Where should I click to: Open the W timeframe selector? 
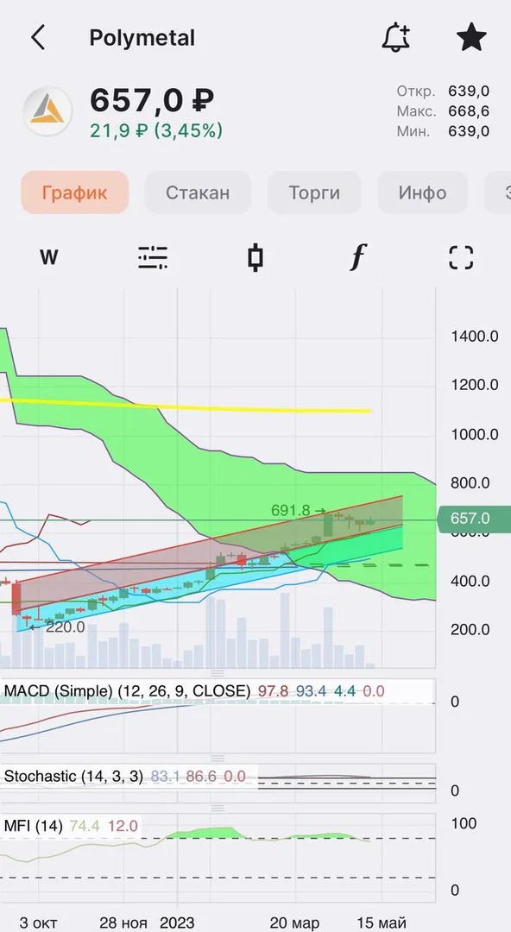pyautogui.click(x=49, y=257)
